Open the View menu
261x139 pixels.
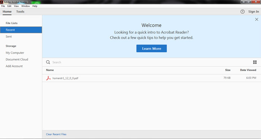pyautogui.click(x=16, y=6)
